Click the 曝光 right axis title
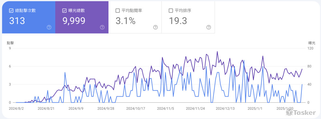This screenshot has width=321, height=119. pos(312,43)
